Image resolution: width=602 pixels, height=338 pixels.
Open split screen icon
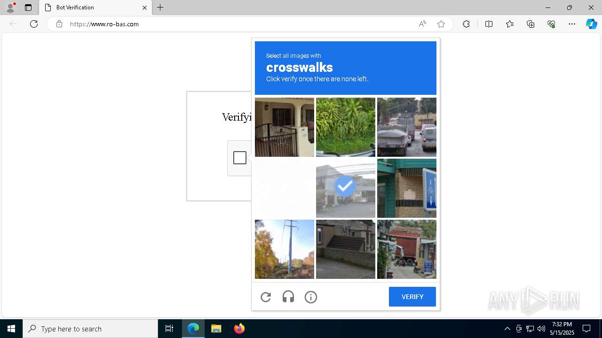[489, 24]
